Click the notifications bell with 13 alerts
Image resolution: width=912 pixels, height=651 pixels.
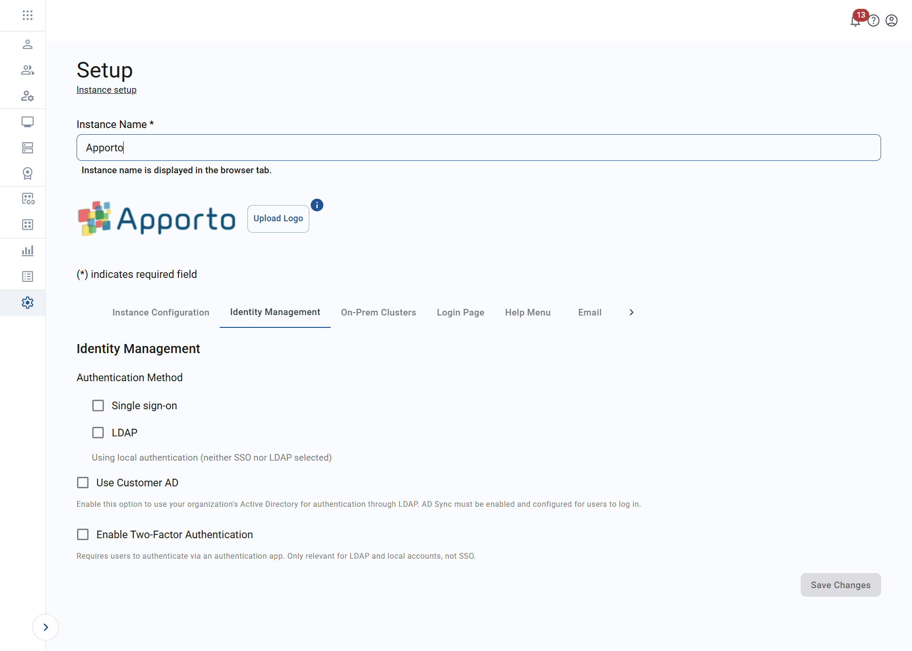(x=855, y=20)
